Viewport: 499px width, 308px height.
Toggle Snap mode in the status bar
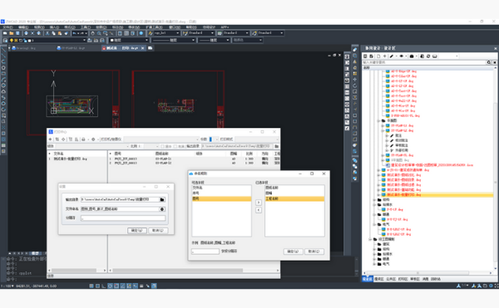[91, 286]
